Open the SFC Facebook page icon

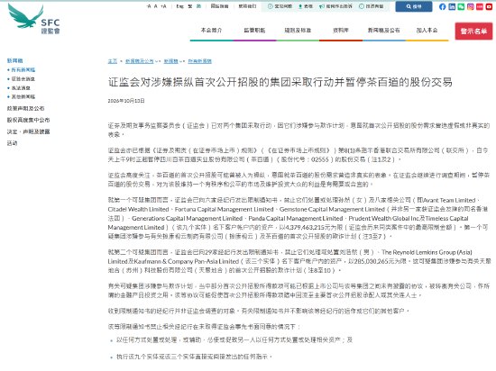pos(443,6)
